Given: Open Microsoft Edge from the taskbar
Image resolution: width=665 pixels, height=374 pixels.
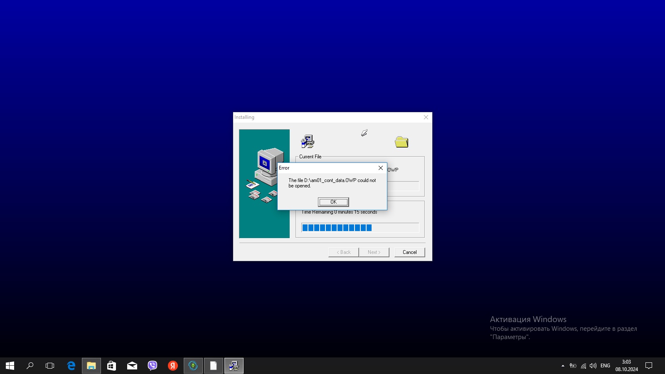Looking at the screenshot, I should click(x=71, y=366).
